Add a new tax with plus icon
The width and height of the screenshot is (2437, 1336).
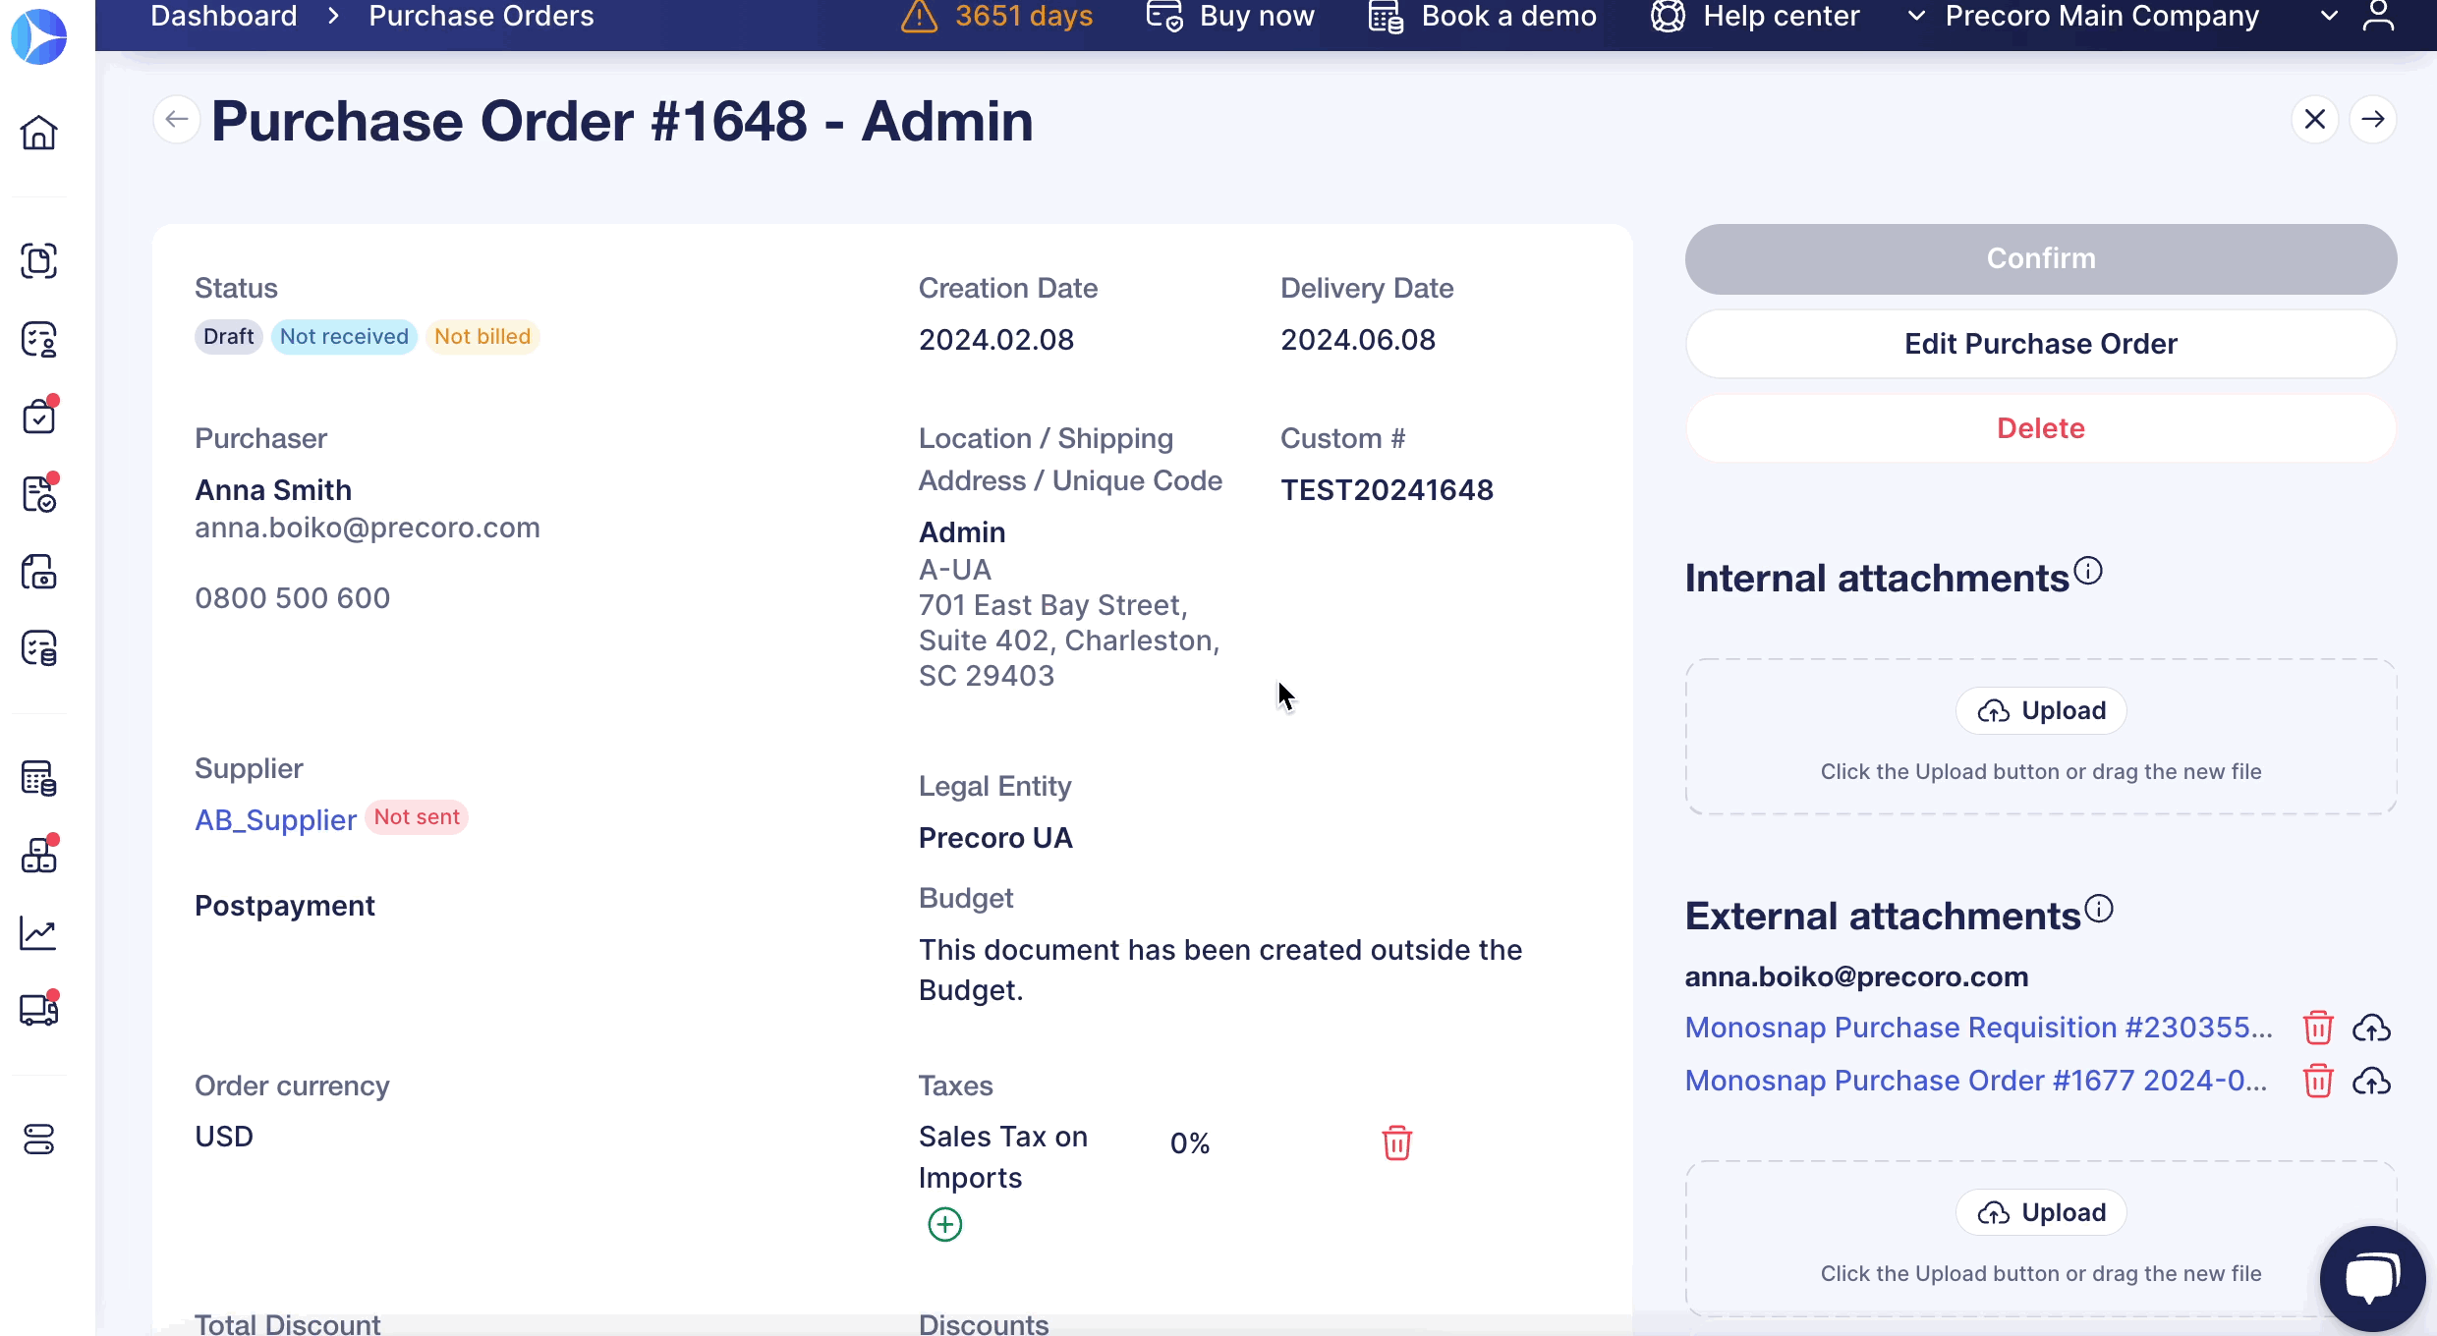tap(945, 1225)
